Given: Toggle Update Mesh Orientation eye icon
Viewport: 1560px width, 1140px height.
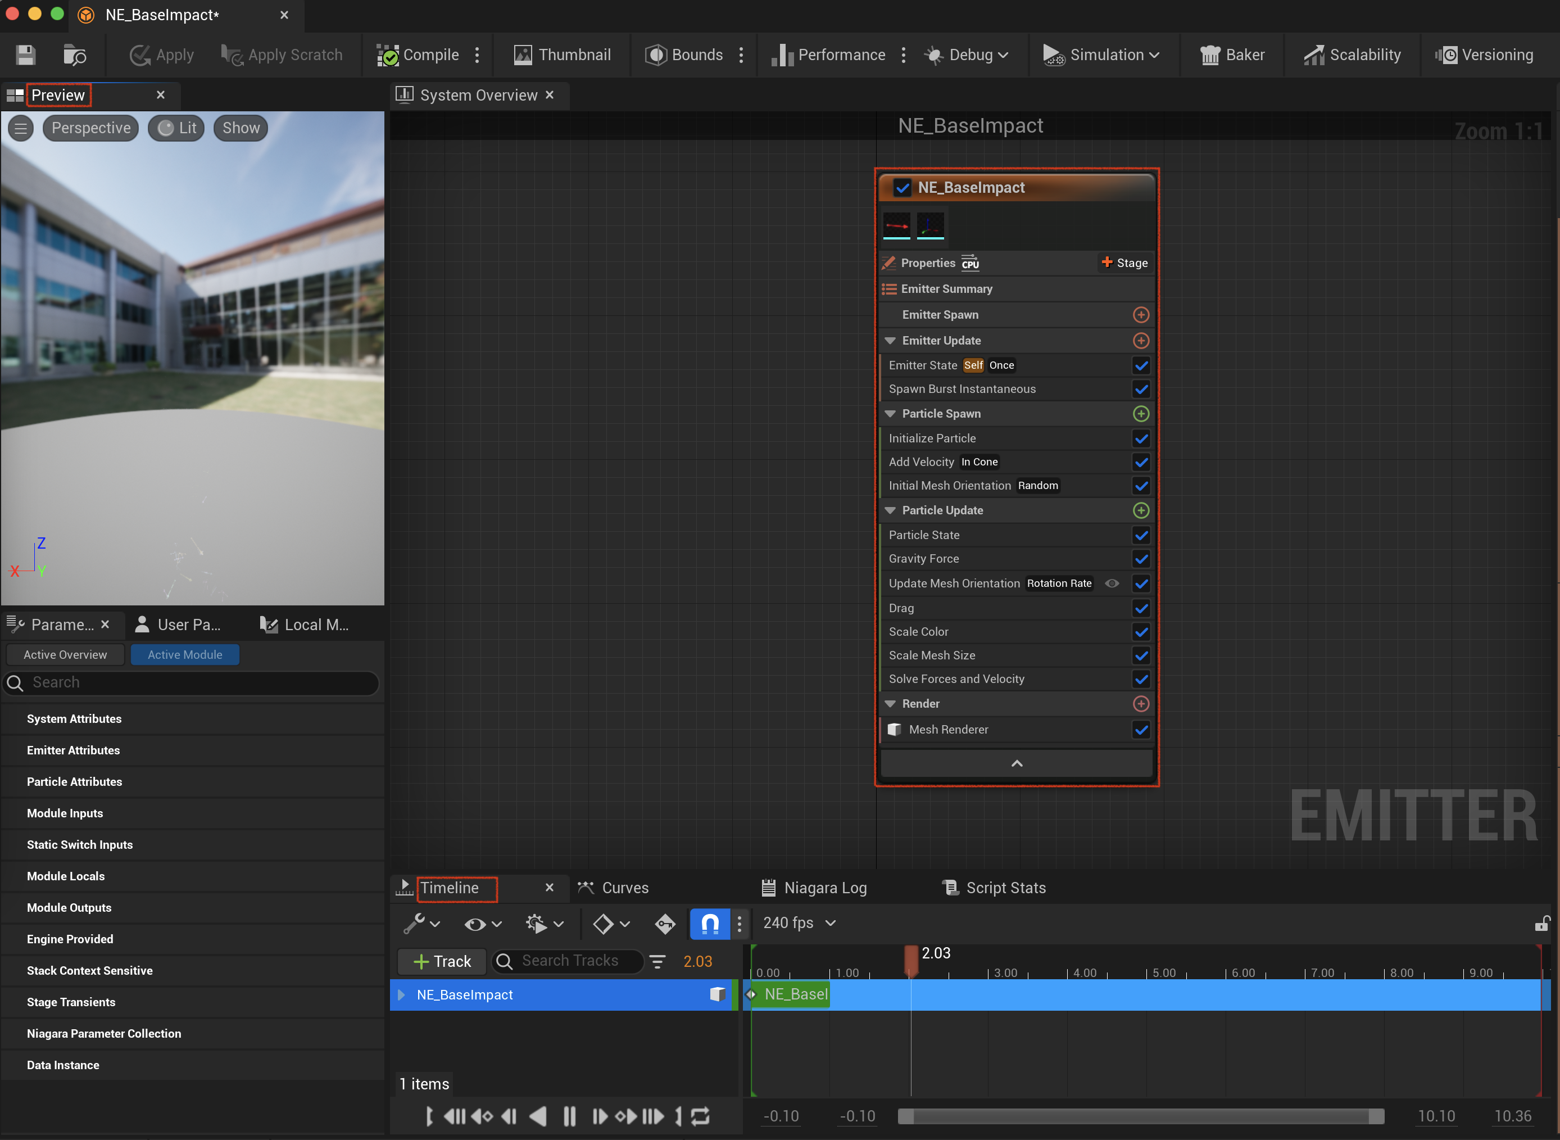Looking at the screenshot, I should coord(1112,583).
